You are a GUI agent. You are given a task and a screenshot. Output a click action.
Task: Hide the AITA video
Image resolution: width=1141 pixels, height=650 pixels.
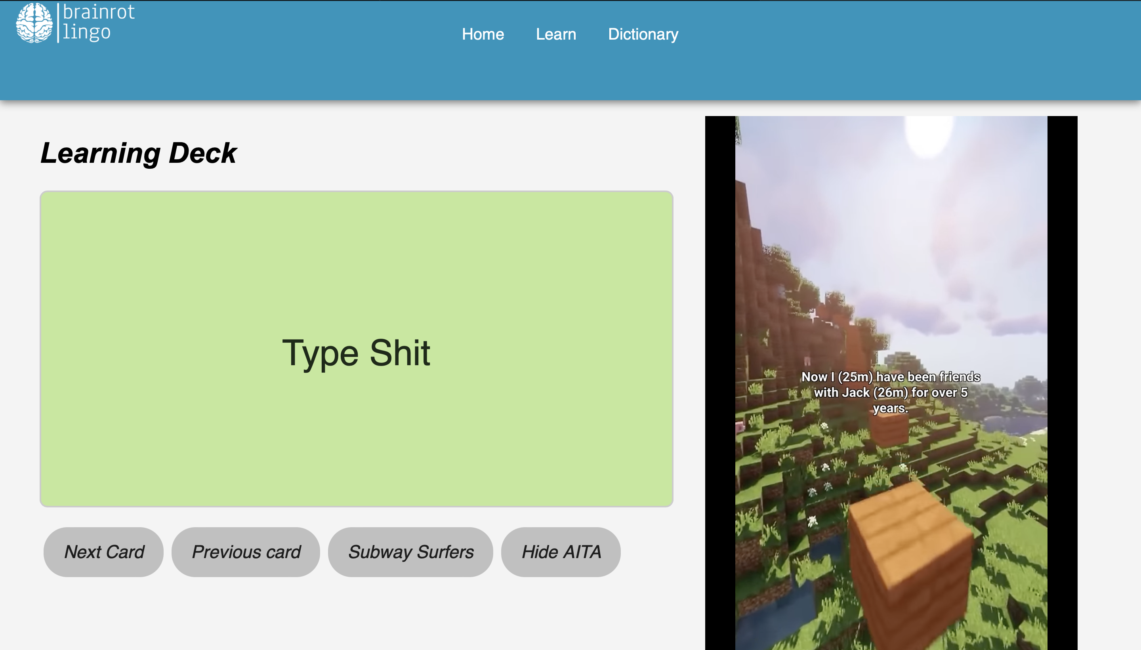coord(561,552)
